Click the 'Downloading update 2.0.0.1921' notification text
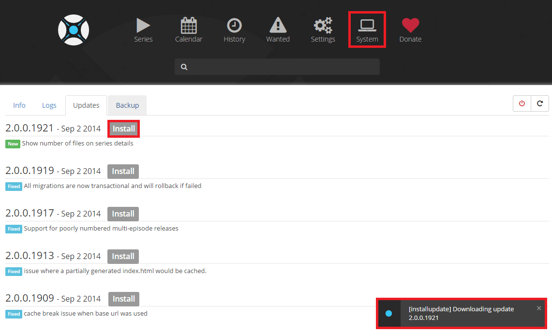The width and height of the screenshot is (552, 333). tap(461, 313)
